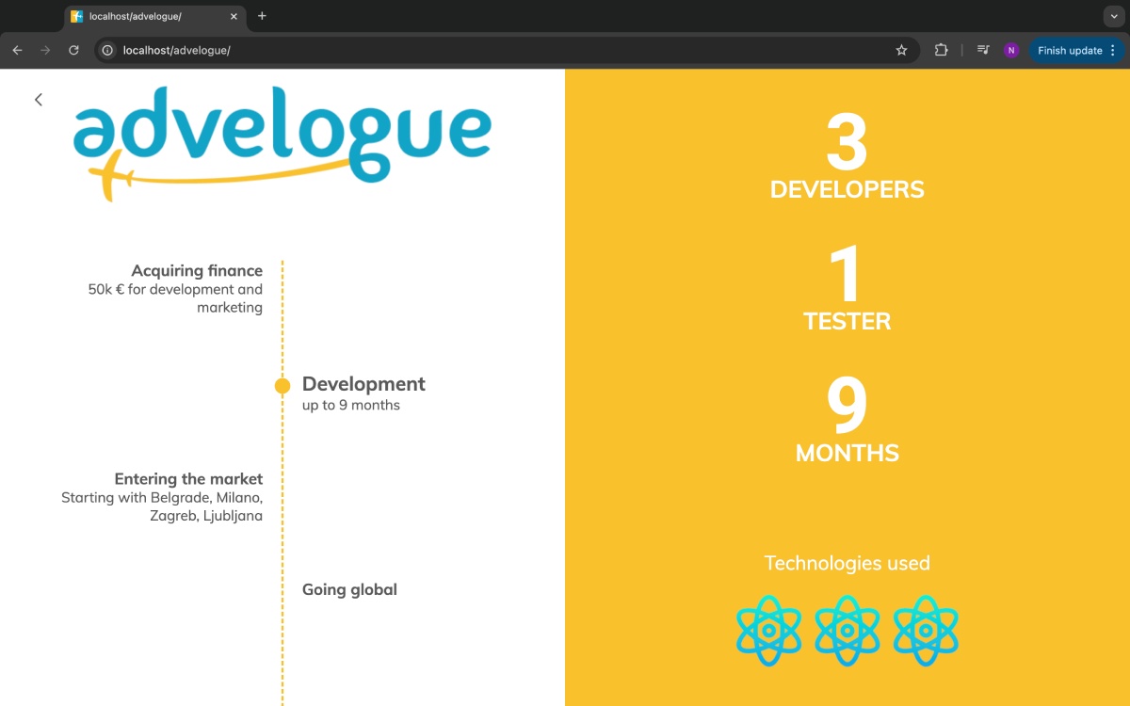Click the advelogue logo image

282,143
